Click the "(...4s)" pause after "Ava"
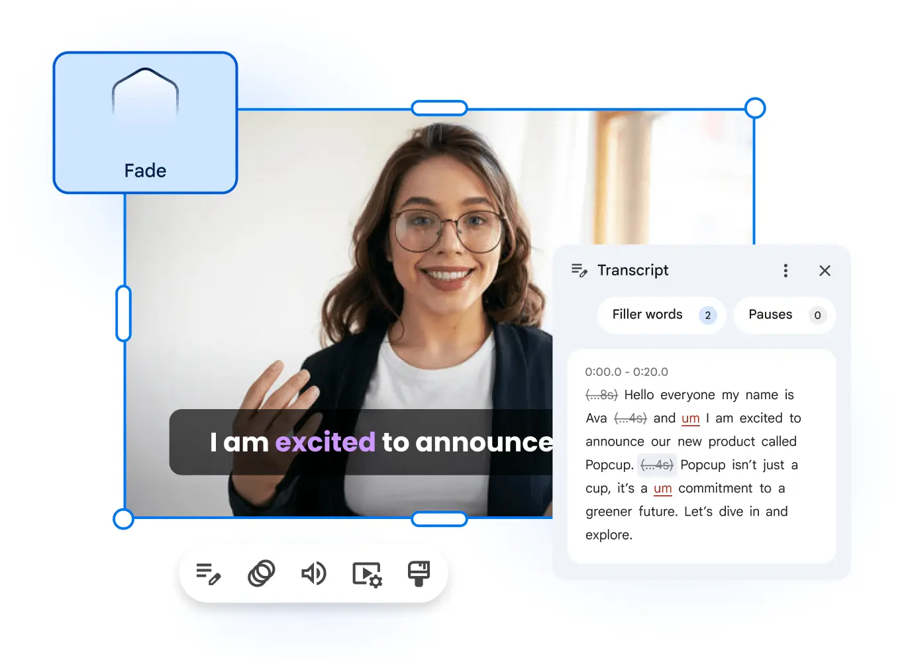 coord(630,418)
